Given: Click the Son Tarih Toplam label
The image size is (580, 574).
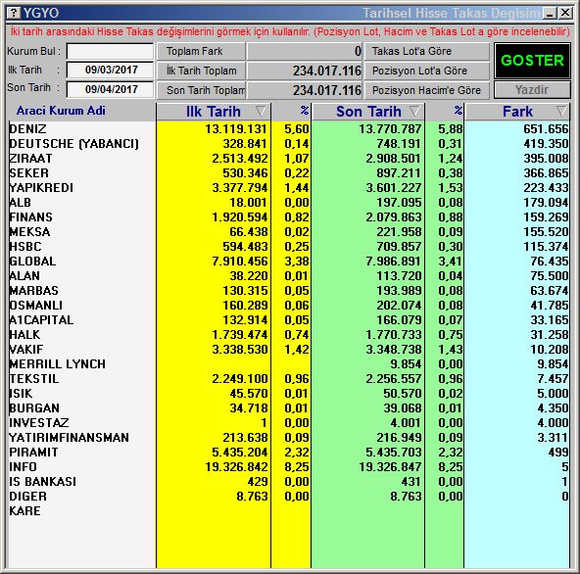Looking at the screenshot, I should [201, 90].
